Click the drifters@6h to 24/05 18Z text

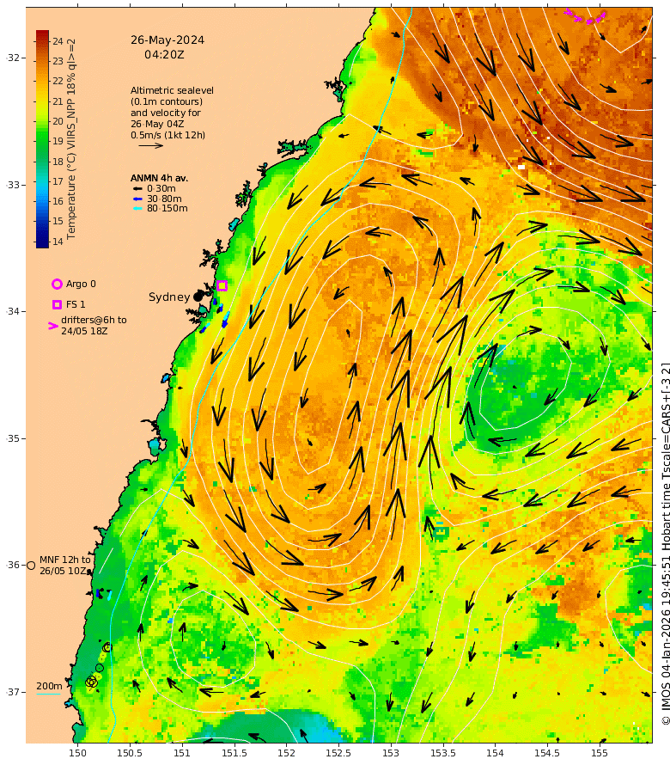(x=94, y=326)
